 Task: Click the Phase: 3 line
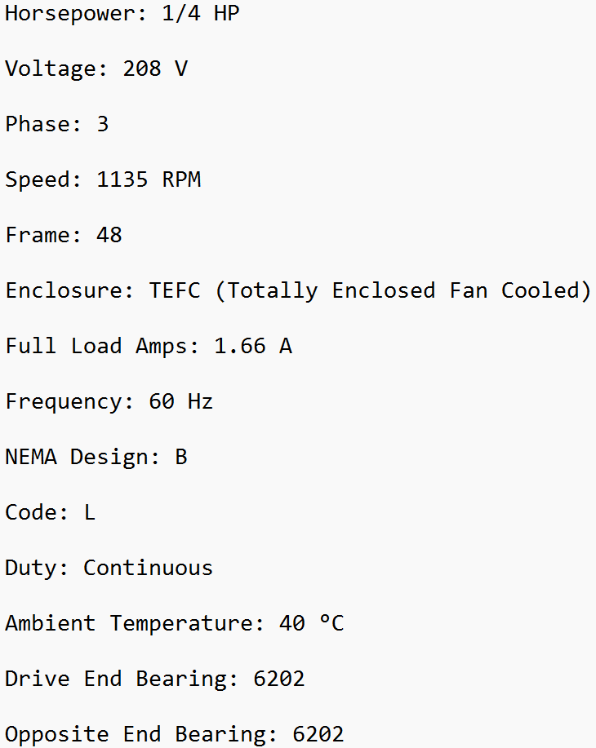point(56,124)
